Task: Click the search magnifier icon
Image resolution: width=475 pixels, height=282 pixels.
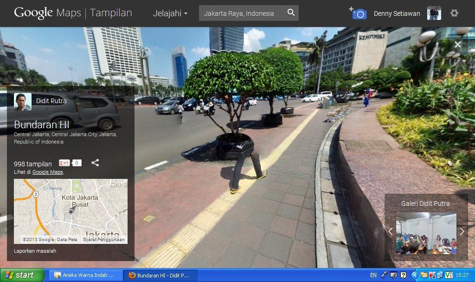Action: click(x=291, y=13)
